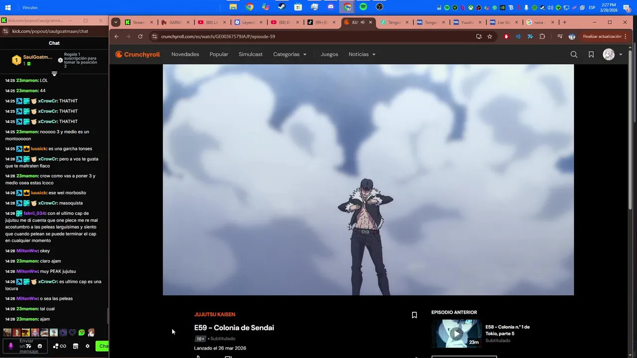
Task: Click Finalizar actualización button
Action: click(602, 36)
